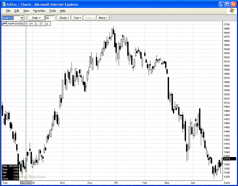Click the C: close value box
Screen dimensions: 238x186
click(42, 24)
